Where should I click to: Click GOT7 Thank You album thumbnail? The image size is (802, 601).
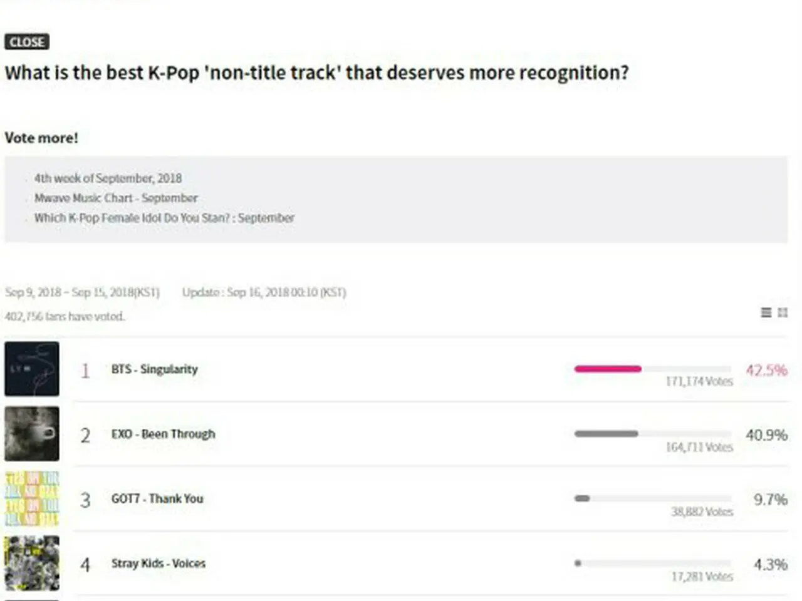(x=32, y=498)
